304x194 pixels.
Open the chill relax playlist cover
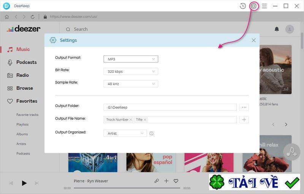click(x=275, y=154)
